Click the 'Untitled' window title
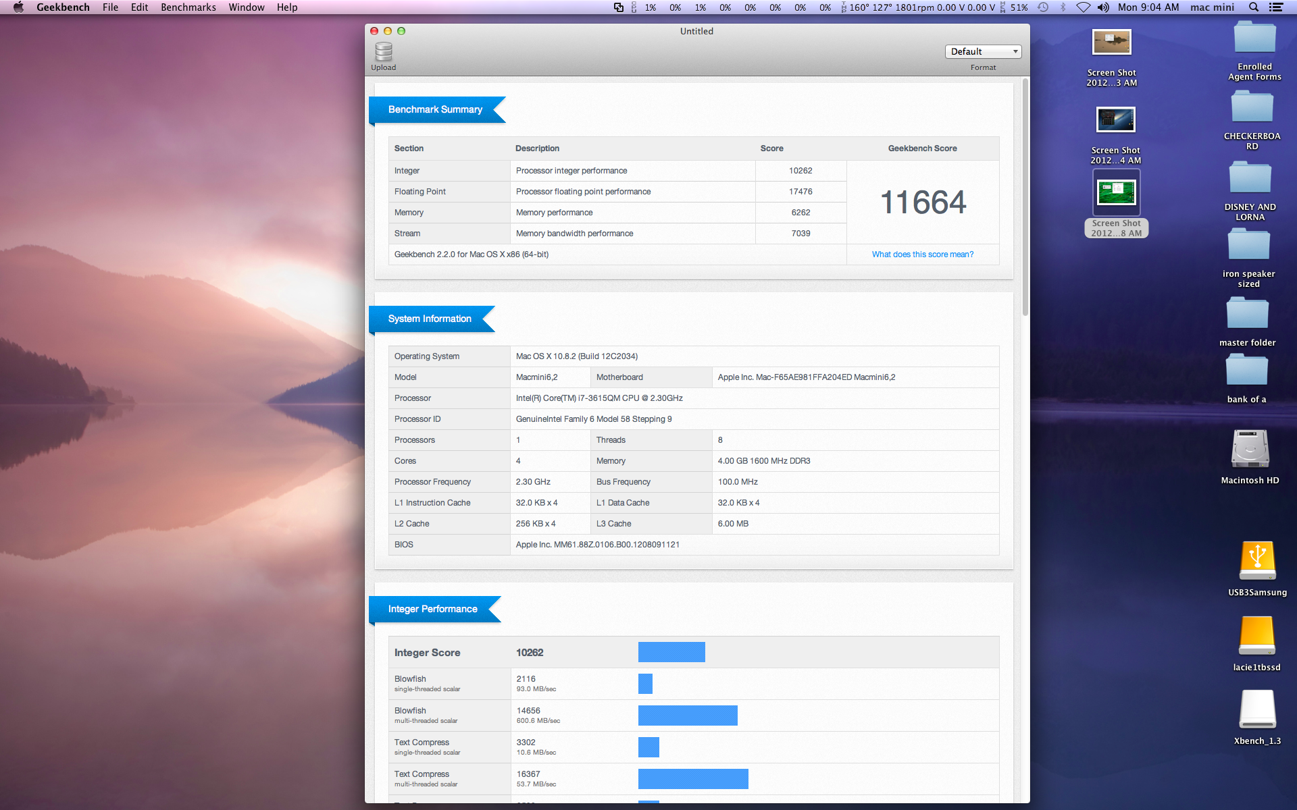This screenshot has width=1297, height=810. (696, 31)
